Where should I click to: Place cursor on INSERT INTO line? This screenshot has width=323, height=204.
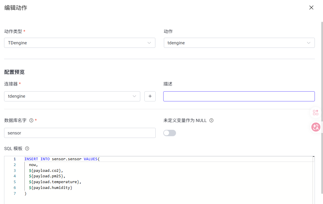pos(62,159)
